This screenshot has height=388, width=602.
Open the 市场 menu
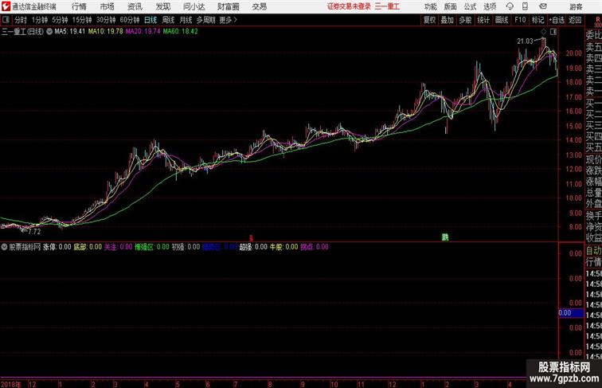click(107, 6)
